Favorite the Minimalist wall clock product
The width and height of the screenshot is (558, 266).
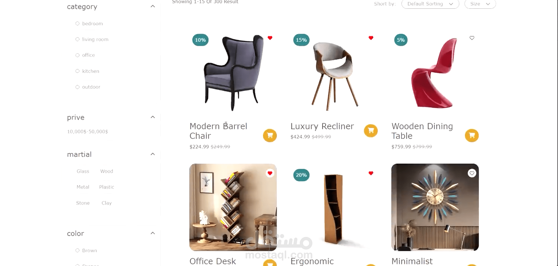(472, 173)
